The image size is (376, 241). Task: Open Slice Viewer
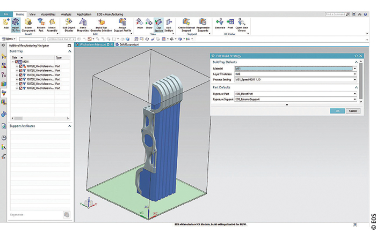click(x=242, y=25)
